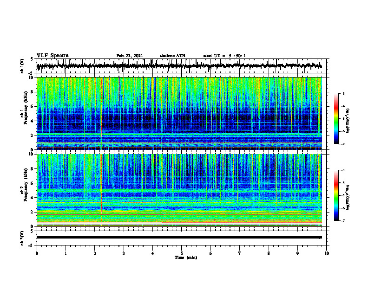The image size is (368, 284).
Task: Click the flat ch.3 voltage trace
Action: tap(179, 238)
